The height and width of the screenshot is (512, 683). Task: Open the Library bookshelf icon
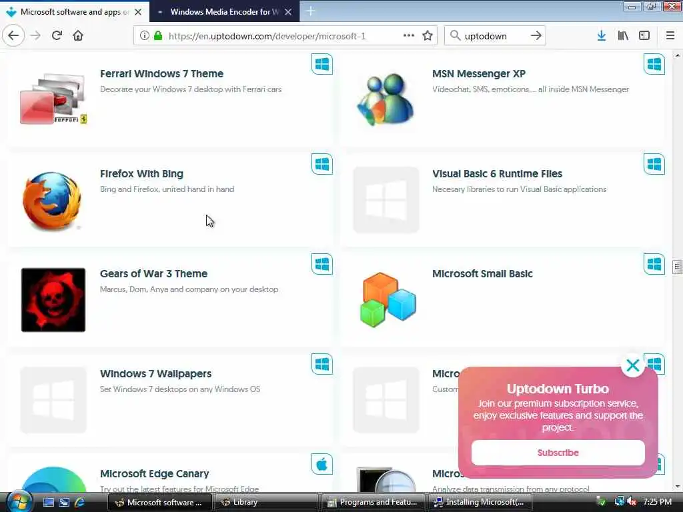click(623, 36)
